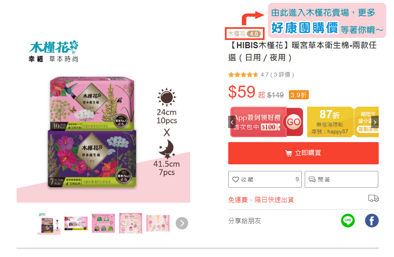Click the five-star rating stars
This screenshot has width=394, height=257.
[243, 75]
